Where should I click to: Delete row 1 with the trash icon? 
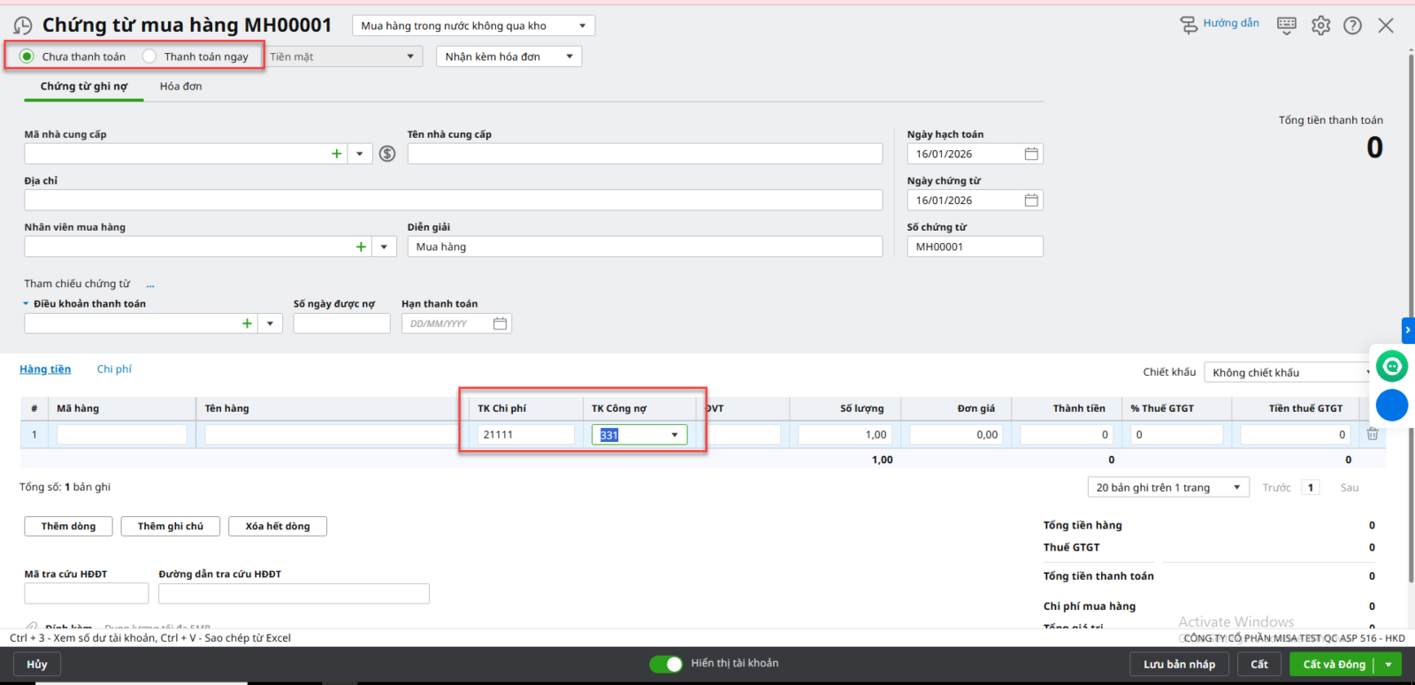coord(1373,434)
